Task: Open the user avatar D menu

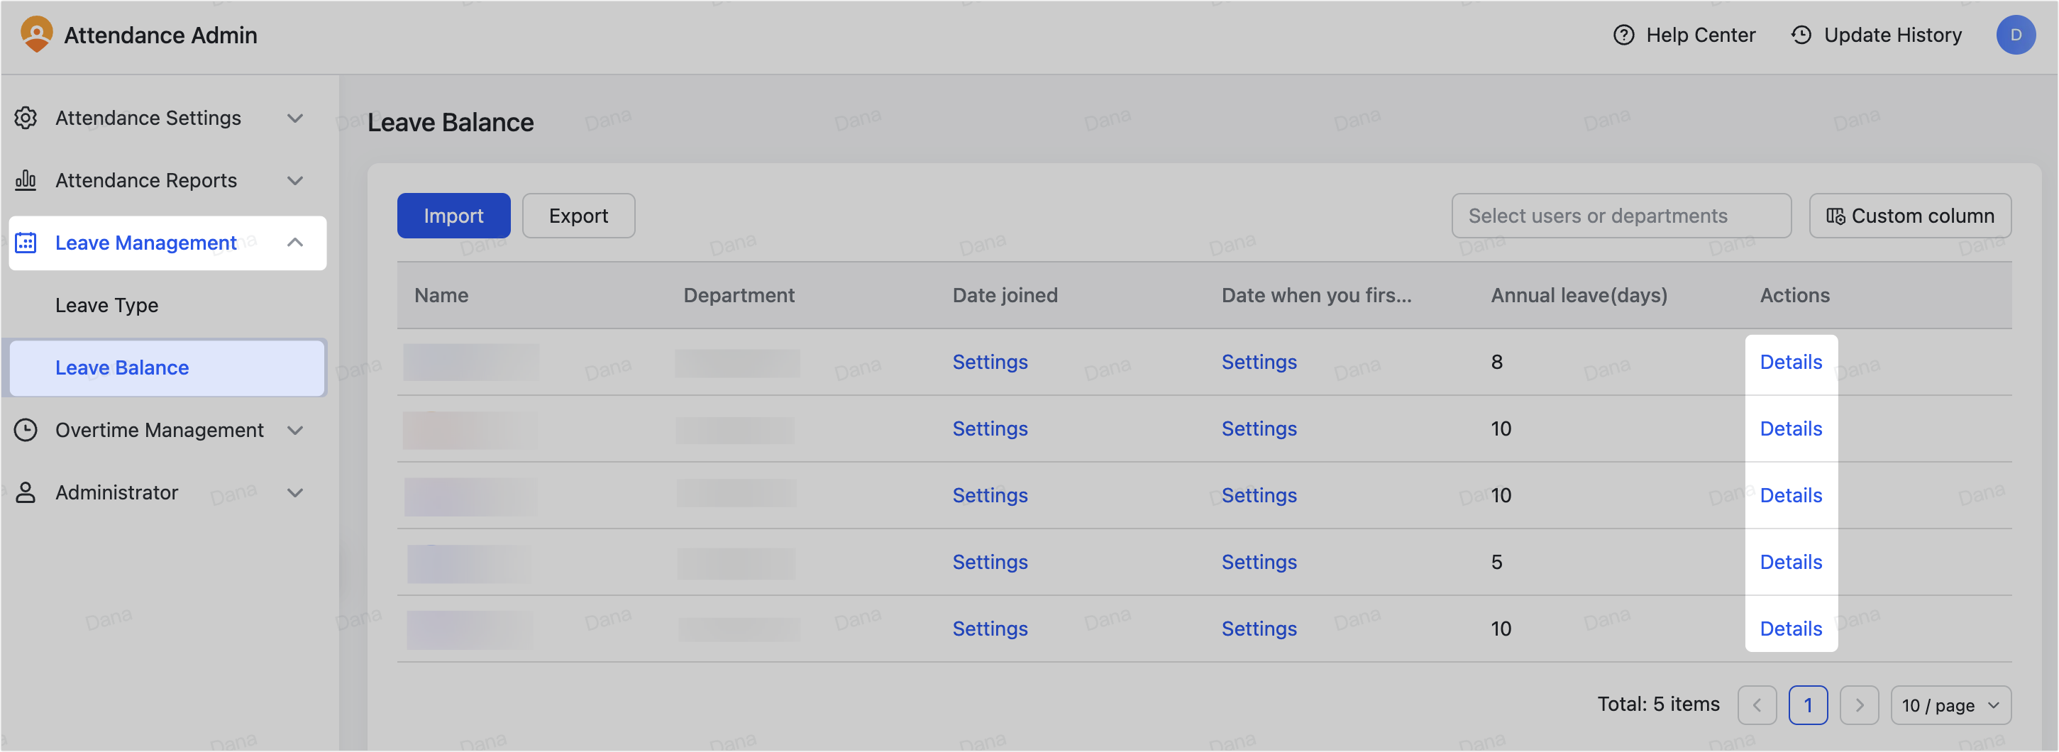Action: [2015, 35]
